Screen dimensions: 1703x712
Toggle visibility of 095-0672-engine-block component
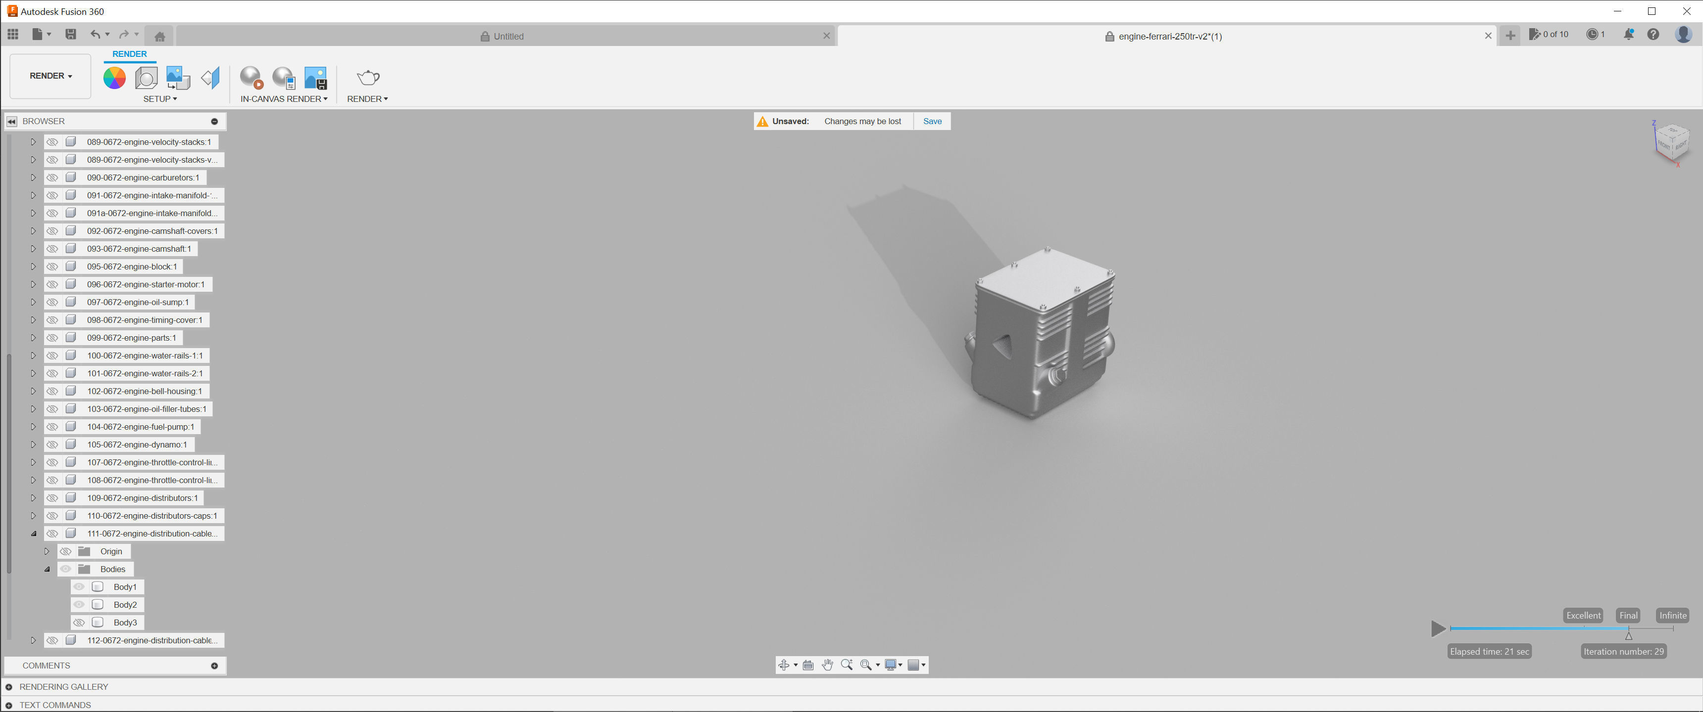coord(52,267)
